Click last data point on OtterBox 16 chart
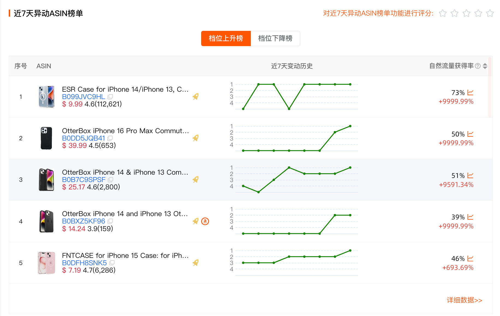This screenshot has height=316, width=500. (350, 126)
